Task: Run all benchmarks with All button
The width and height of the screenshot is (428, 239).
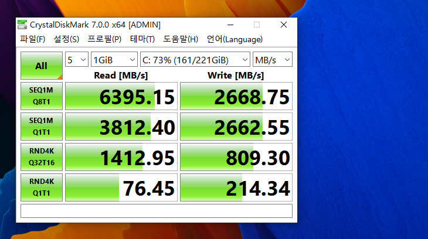Action: [42, 66]
